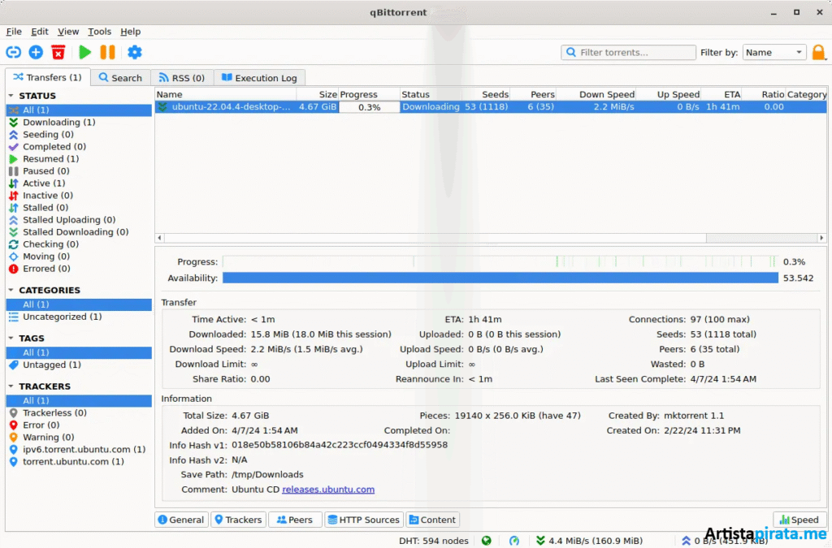This screenshot has width=832, height=548.
Task: Open the releases.ubuntu.com link
Action: pyautogui.click(x=328, y=489)
